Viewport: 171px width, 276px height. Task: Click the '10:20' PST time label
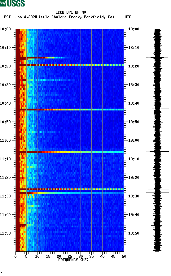coord(5,66)
